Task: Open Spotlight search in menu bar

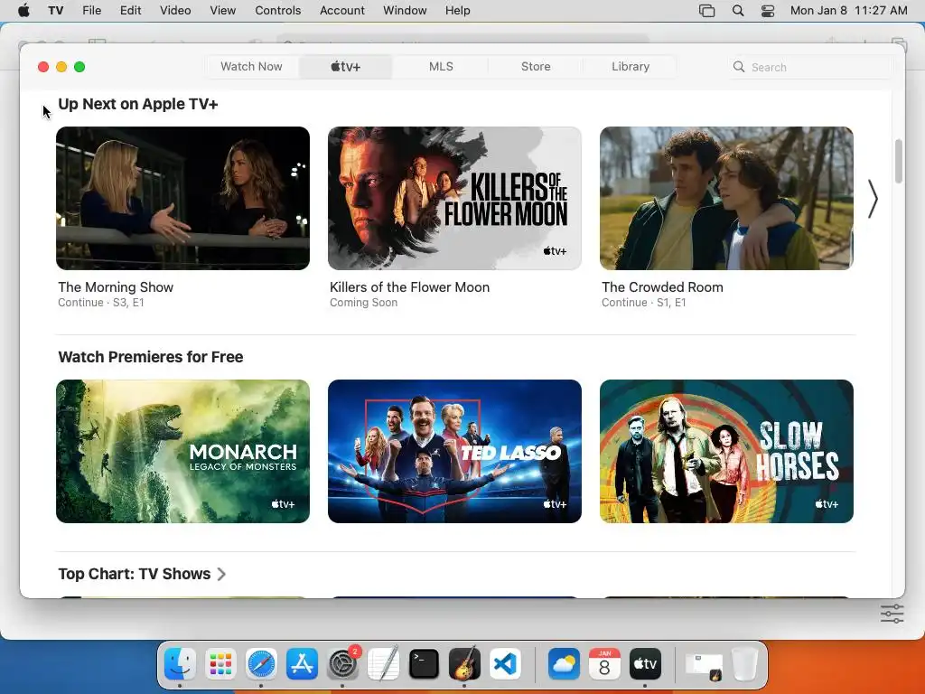Action: tap(737, 10)
